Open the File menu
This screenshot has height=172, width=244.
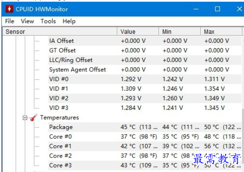(x=10, y=21)
